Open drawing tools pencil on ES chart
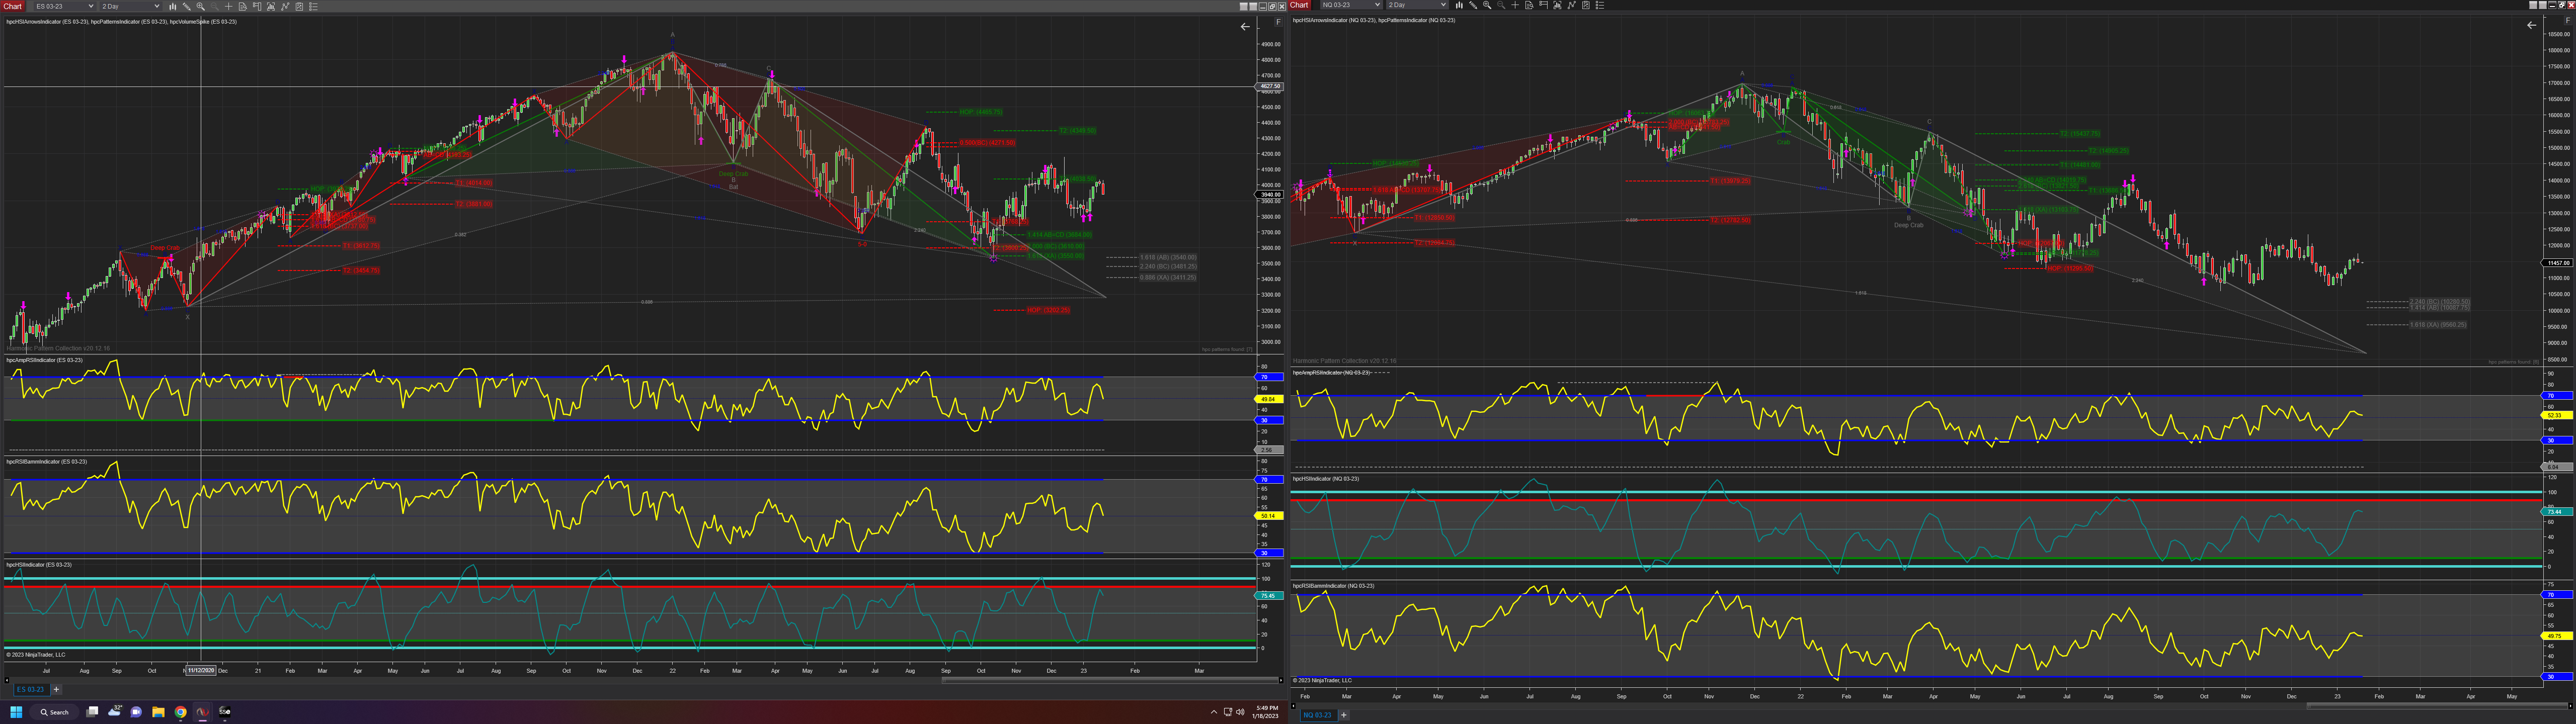Viewport: 2576px width, 724px height. point(187,6)
